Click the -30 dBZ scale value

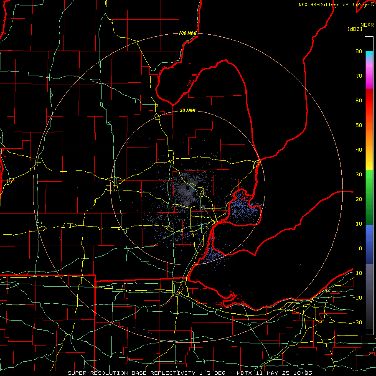click(357, 323)
